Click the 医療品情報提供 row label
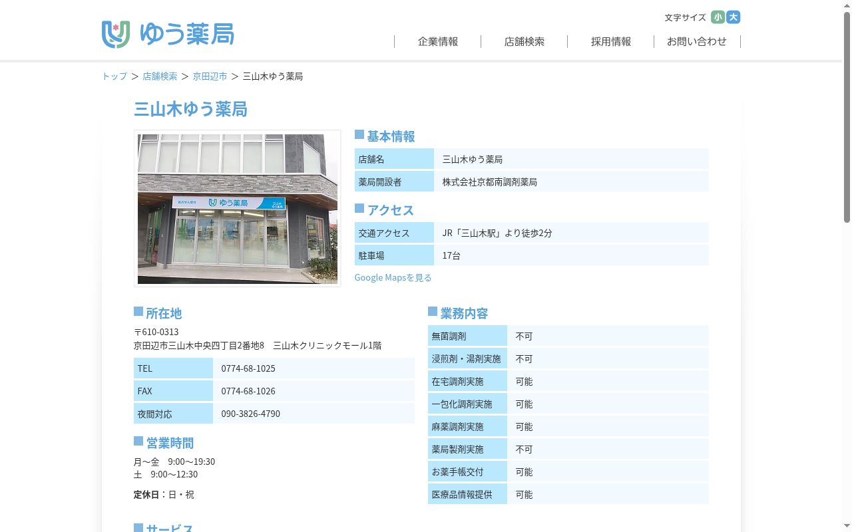852x532 pixels. (x=467, y=495)
